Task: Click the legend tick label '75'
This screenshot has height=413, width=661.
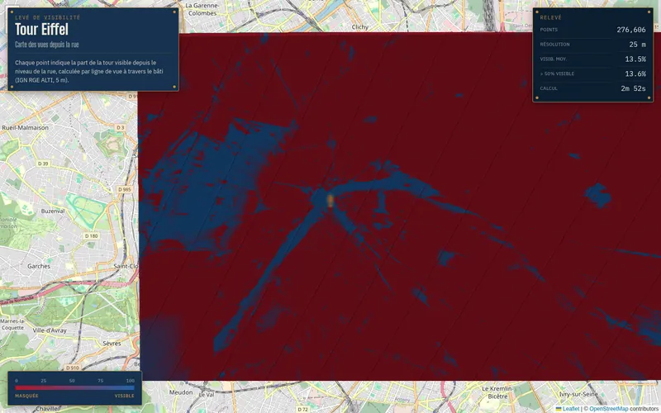Action: [x=100, y=381]
